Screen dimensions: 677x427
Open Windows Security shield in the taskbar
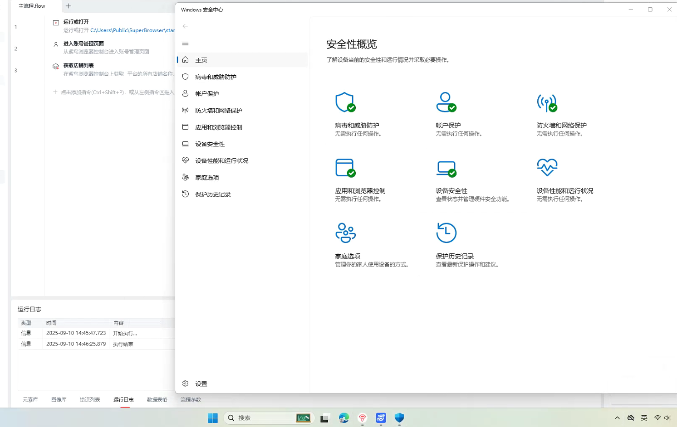399,418
